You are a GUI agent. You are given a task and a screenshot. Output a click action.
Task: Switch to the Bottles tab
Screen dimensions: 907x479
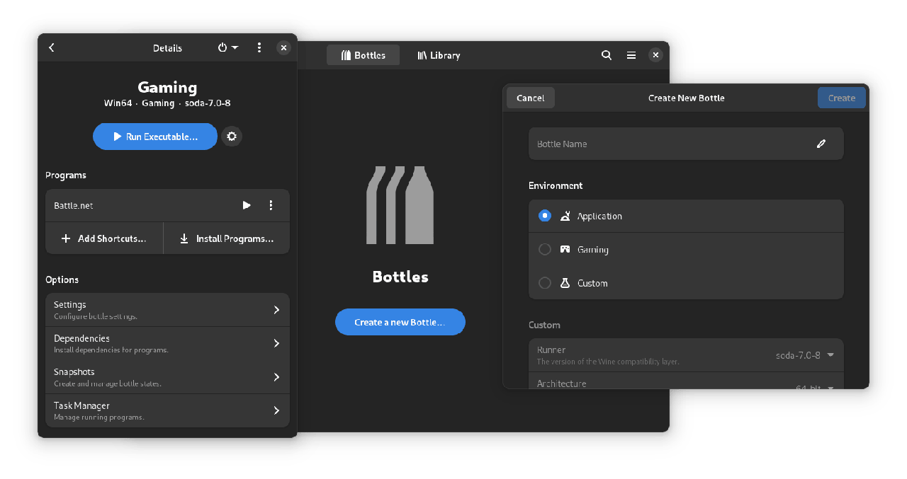click(x=363, y=55)
